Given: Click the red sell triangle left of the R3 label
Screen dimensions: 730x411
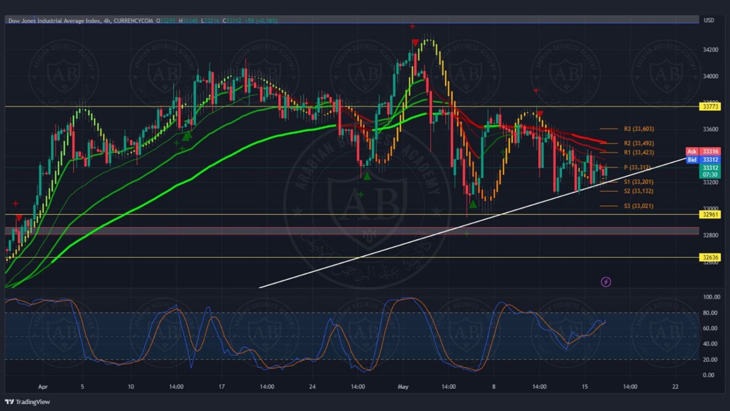Looking at the screenshot, I should pyautogui.click(x=540, y=114).
